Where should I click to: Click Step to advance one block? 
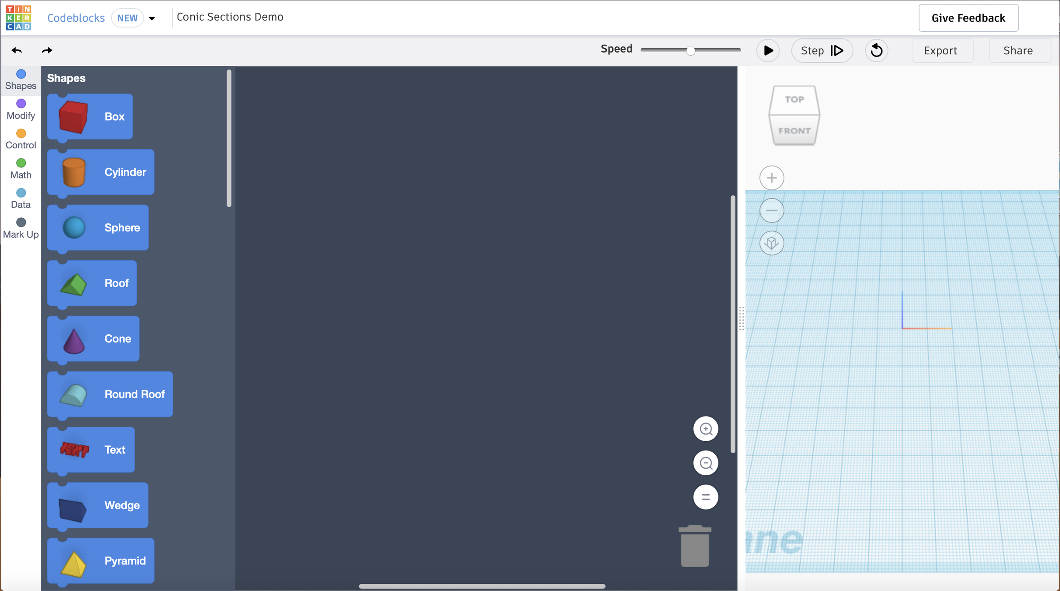click(821, 50)
